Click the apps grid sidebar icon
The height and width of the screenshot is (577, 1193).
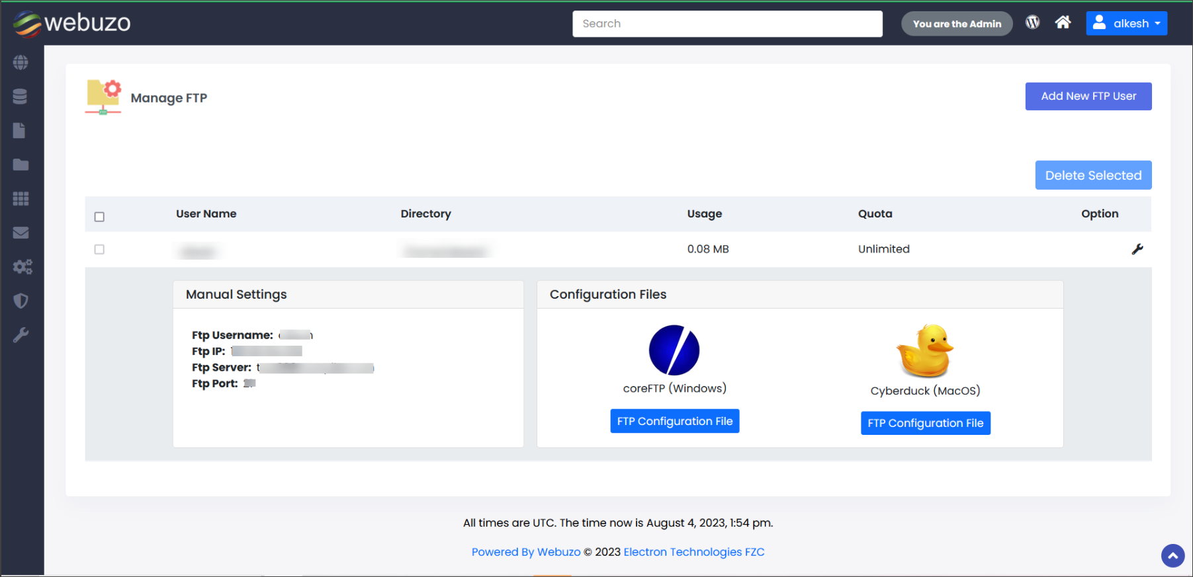(x=21, y=199)
